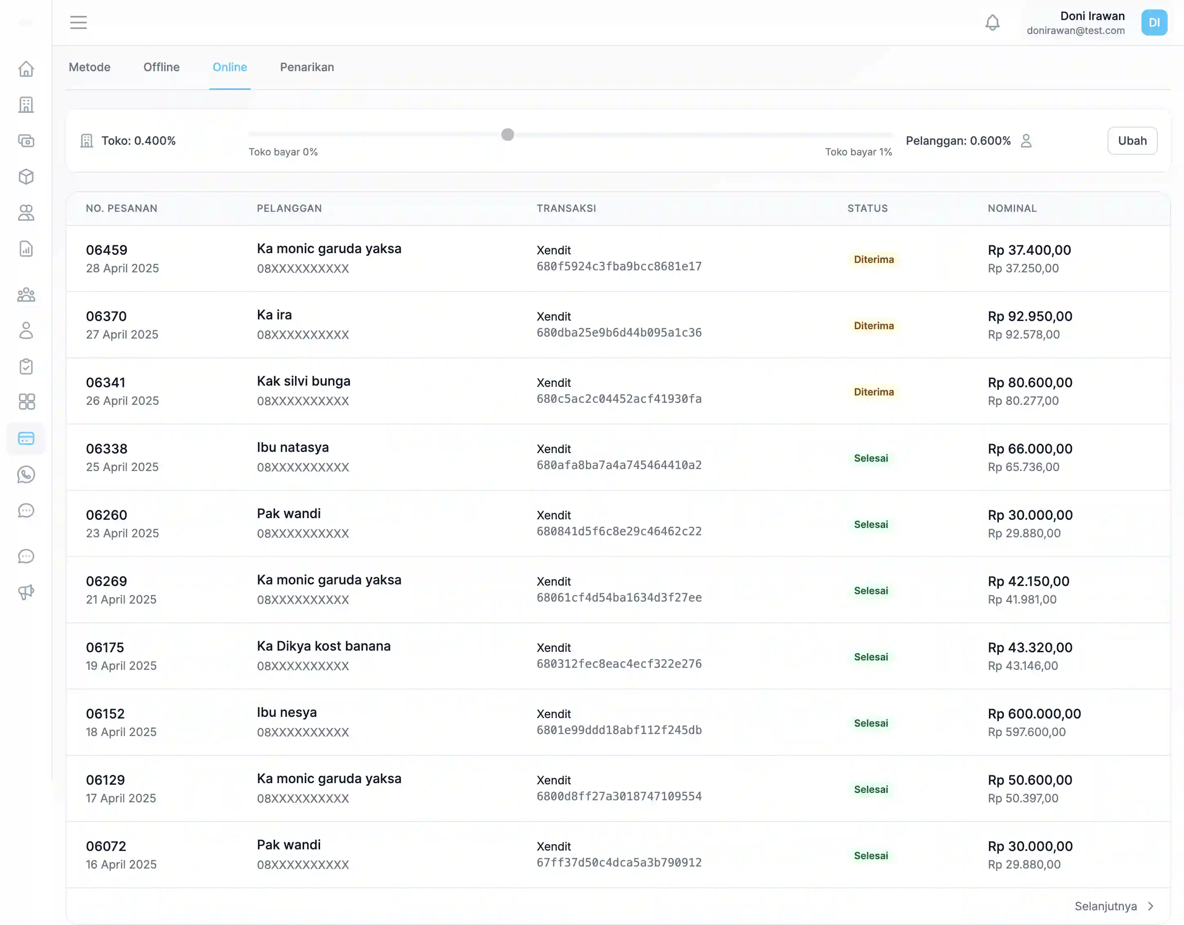The image size is (1184, 925).
Task: Click the cashier/cards sidebar icon
Action: pos(26,140)
